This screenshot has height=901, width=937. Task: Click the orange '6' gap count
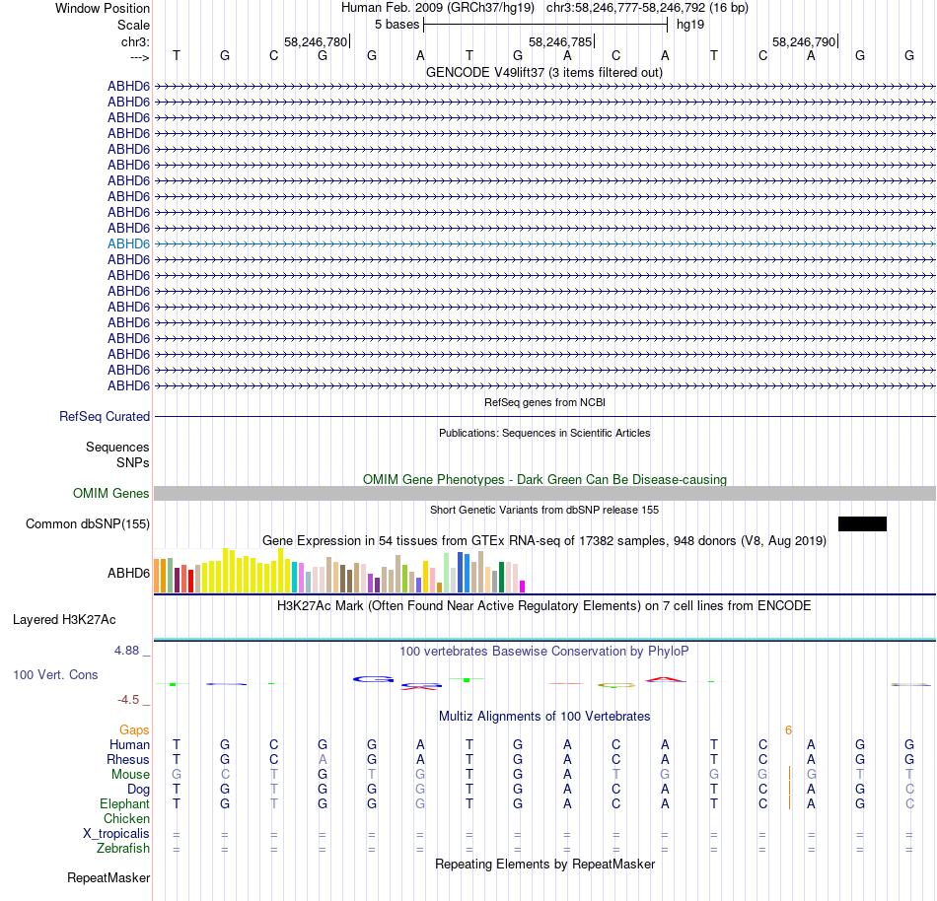click(788, 729)
